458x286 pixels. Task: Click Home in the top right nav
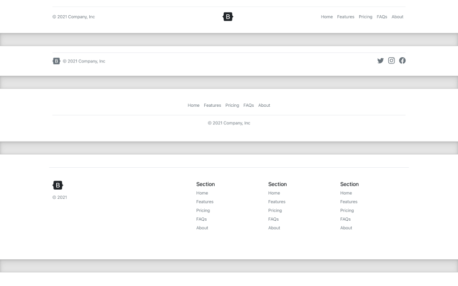pyautogui.click(x=327, y=17)
